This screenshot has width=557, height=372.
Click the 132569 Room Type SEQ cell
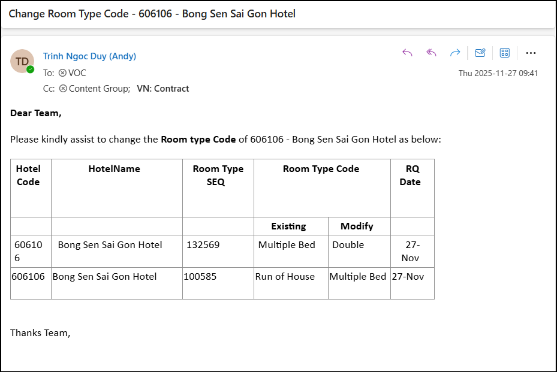[203, 245]
